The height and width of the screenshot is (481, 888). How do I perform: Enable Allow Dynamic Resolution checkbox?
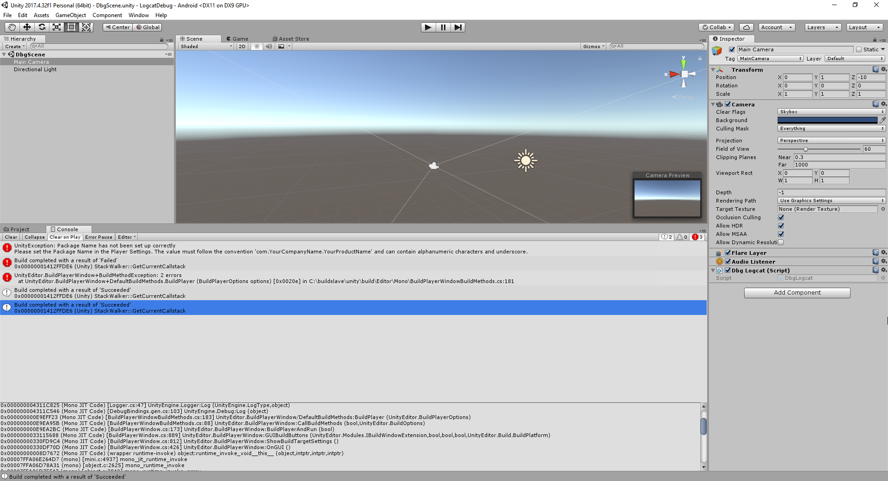pos(781,242)
